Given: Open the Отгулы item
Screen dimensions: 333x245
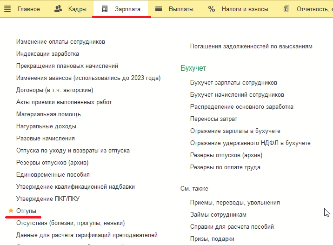Looking at the screenshot, I should (26, 211).
